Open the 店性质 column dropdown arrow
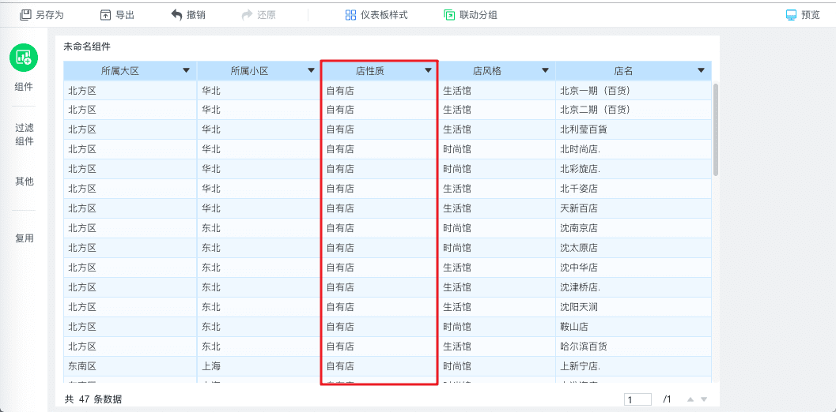Image resolution: width=836 pixels, height=412 pixels. [x=428, y=70]
